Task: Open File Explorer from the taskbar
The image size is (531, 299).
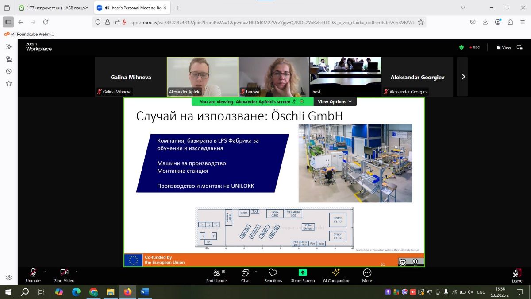Action: coord(111,292)
